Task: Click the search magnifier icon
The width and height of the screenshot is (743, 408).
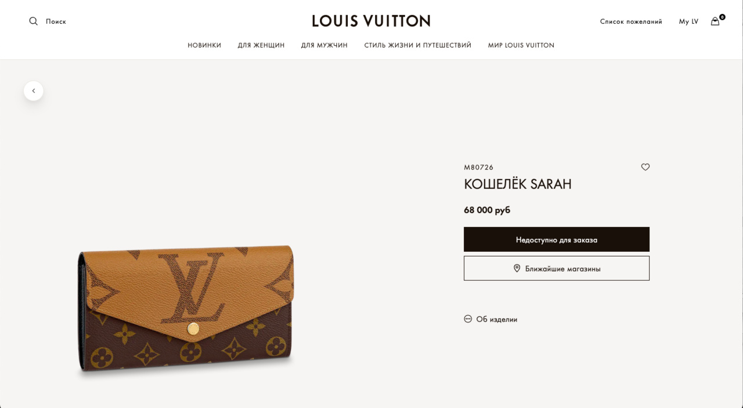Action: 33,21
